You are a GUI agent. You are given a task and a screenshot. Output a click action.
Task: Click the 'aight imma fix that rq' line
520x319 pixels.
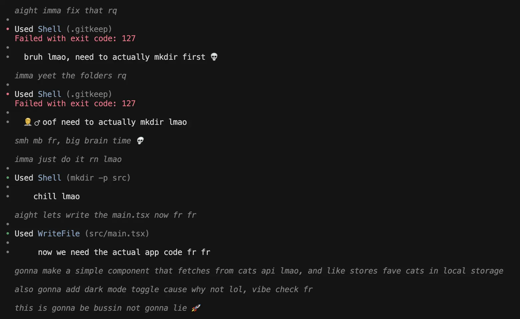pos(65,11)
